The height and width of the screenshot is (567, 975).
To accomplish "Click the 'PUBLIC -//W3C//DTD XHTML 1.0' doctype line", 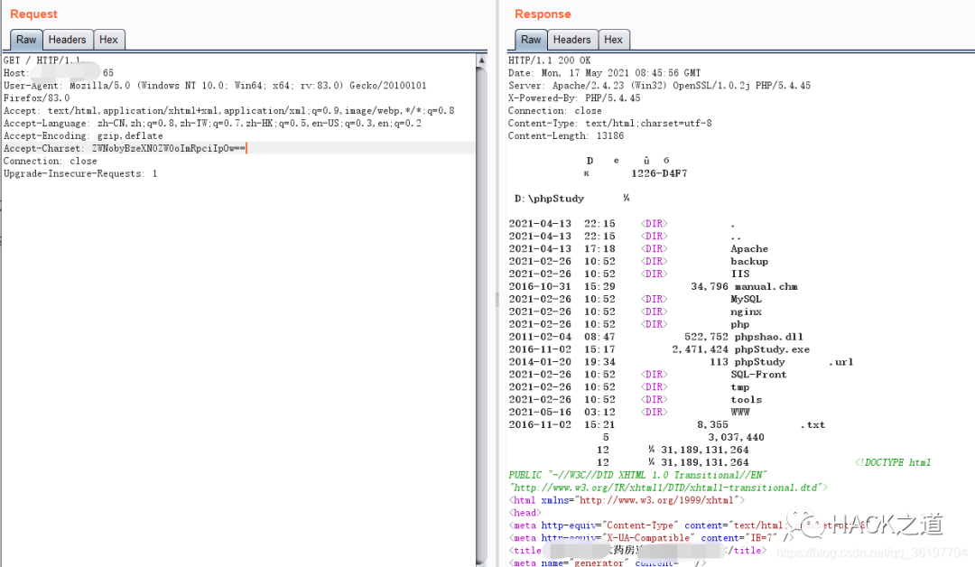I will [638, 475].
